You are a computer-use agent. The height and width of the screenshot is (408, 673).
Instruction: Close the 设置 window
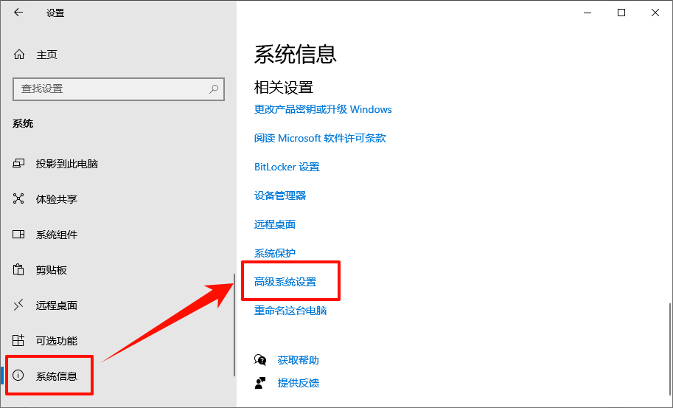coord(655,13)
